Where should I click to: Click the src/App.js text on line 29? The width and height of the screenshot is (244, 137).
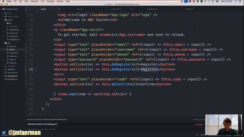coord(121,35)
